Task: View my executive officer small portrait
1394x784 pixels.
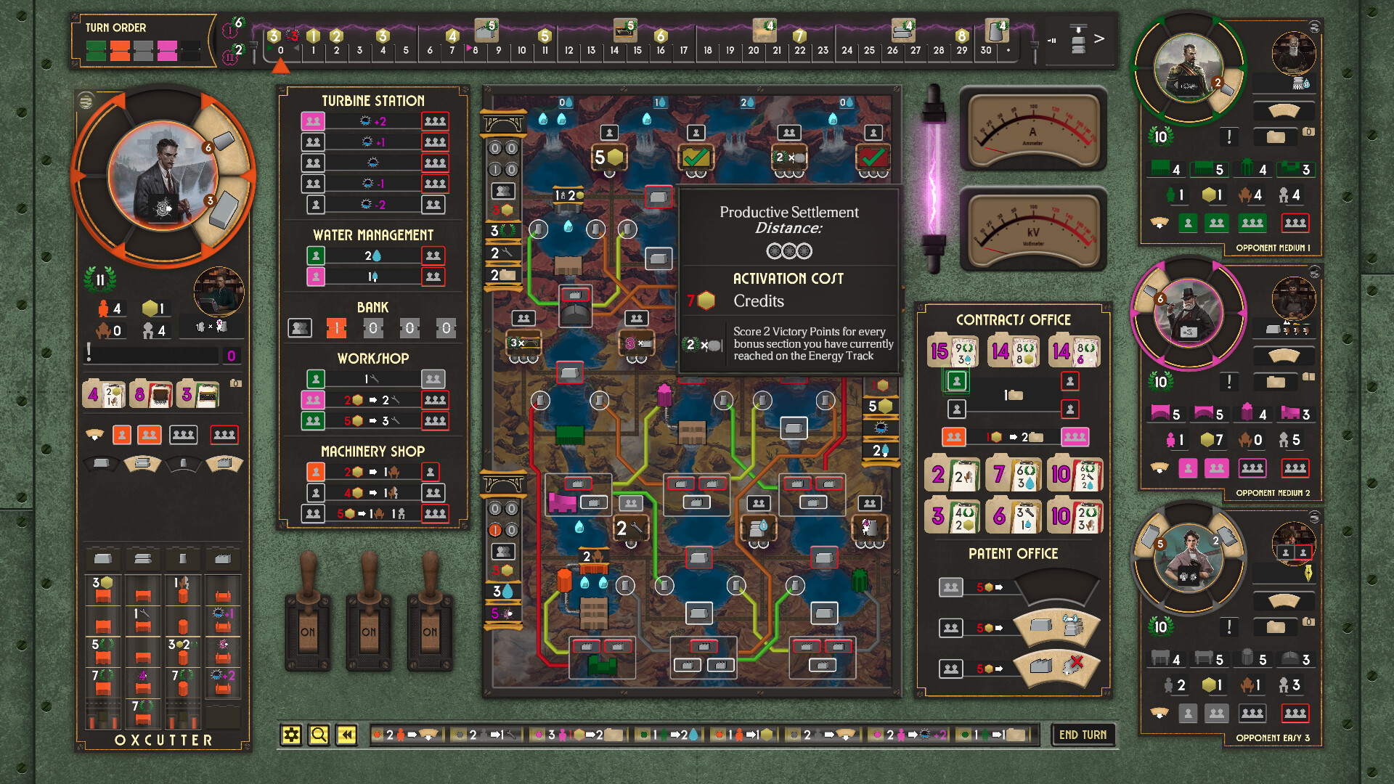Action: pyautogui.click(x=219, y=293)
